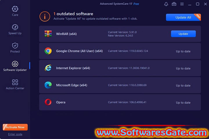This screenshot has width=209, height=139.
Task: Minimize the Advanced SystemCare window
Action: 190,4
